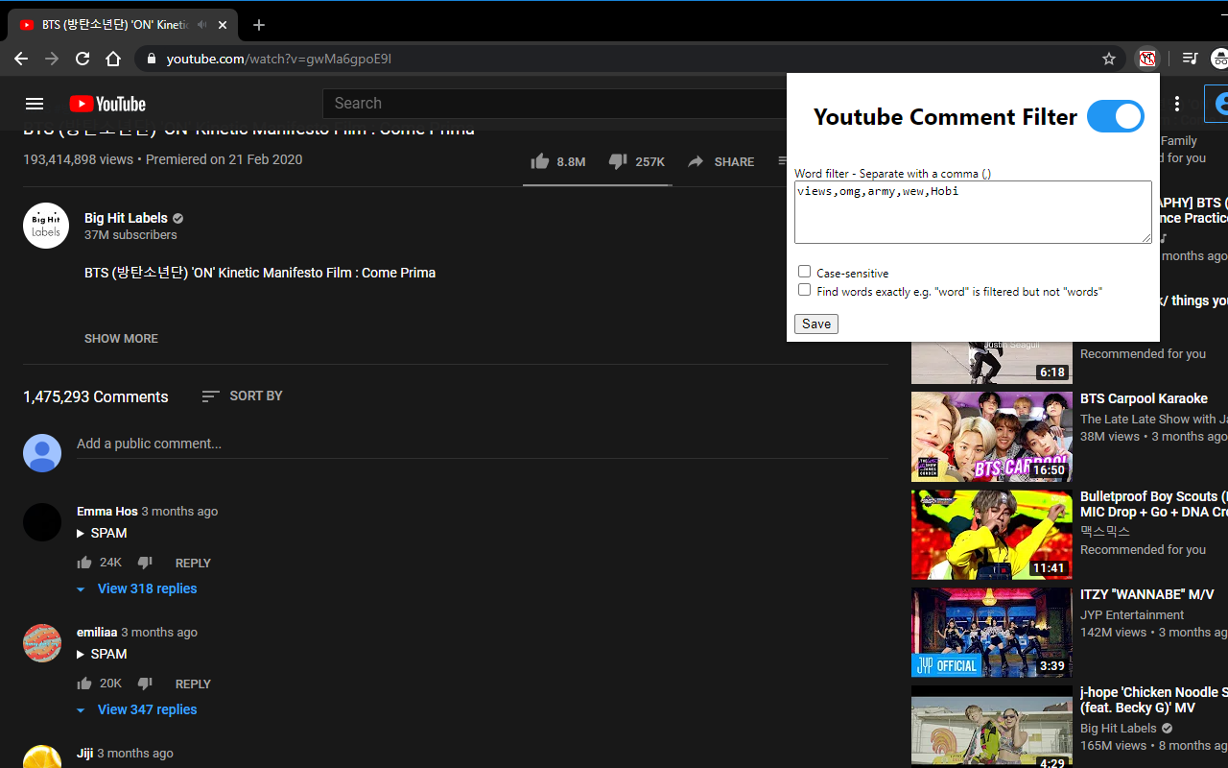Screen dimensions: 1228x768
Task: Open Emma Hos profile avatar
Action: (42, 522)
